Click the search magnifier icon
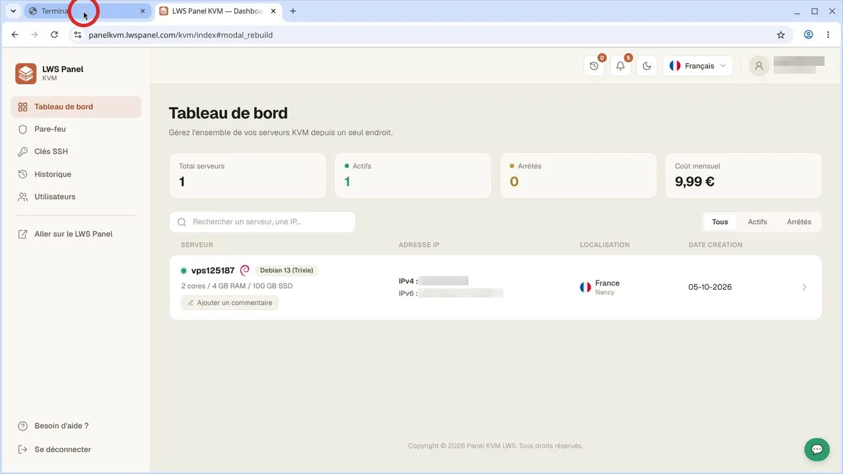Image resolution: width=843 pixels, height=474 pixels. pos(182,223)
